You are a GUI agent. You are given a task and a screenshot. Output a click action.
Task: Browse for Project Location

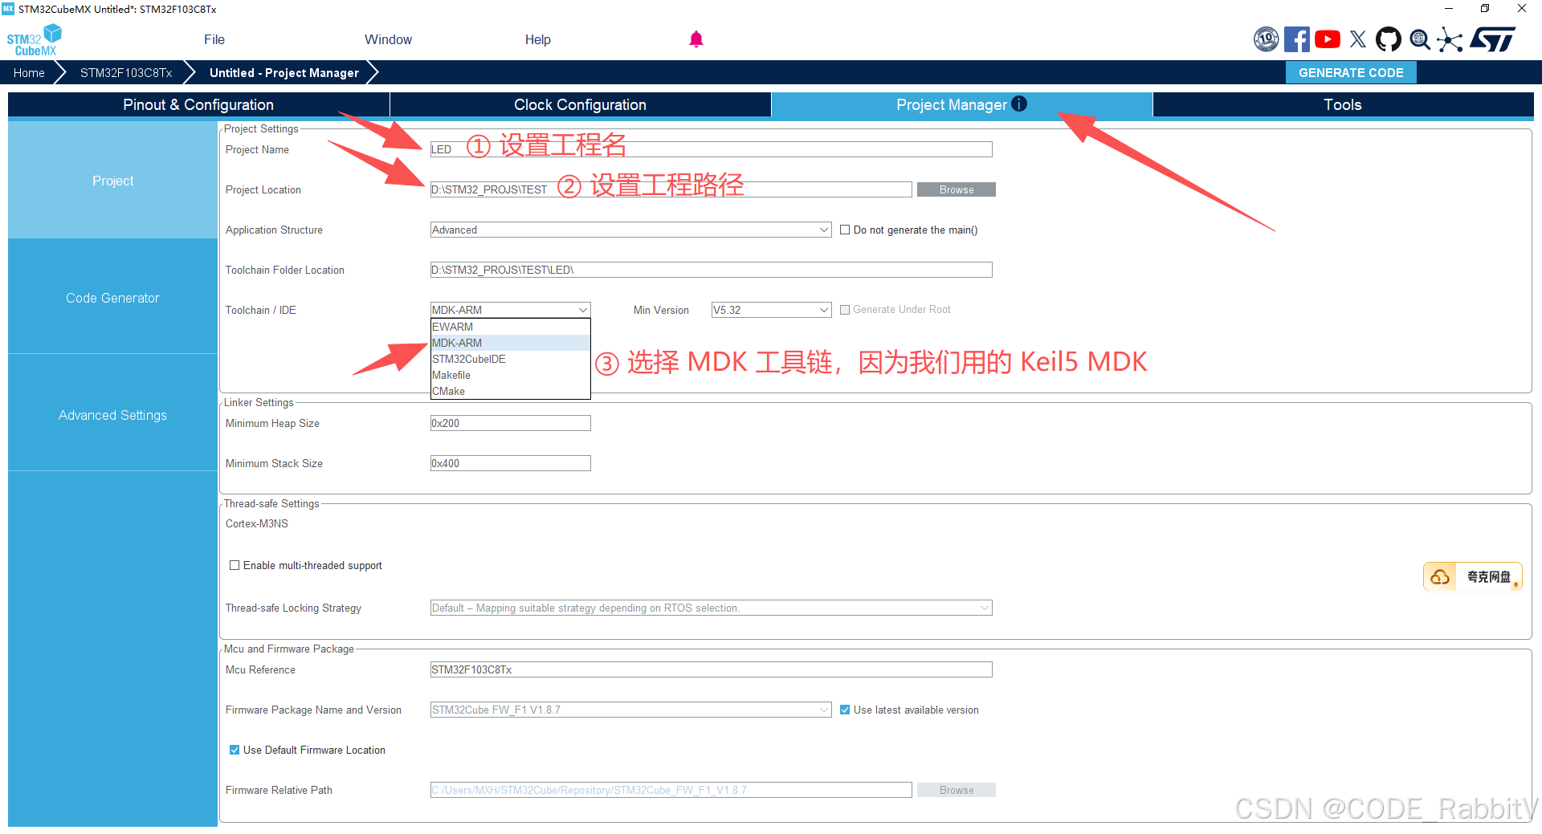coord(956,189)
